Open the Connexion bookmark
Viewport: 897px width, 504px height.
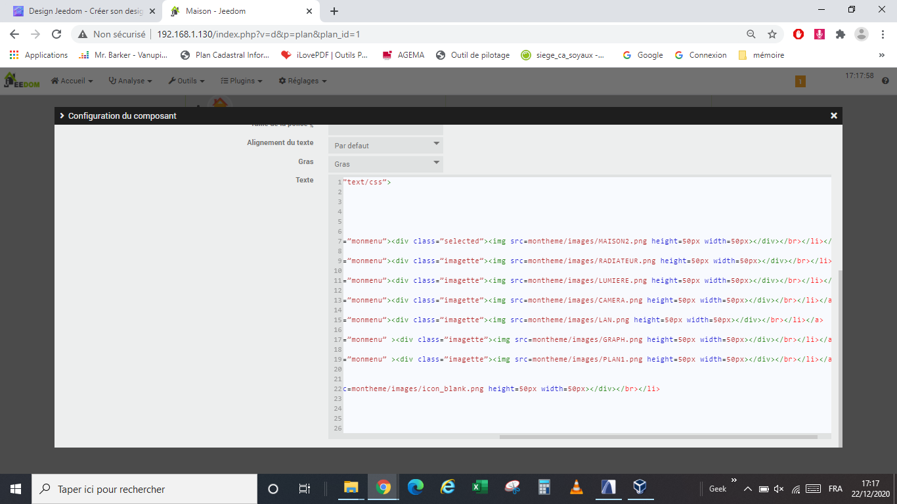click(x=701, y=55)
